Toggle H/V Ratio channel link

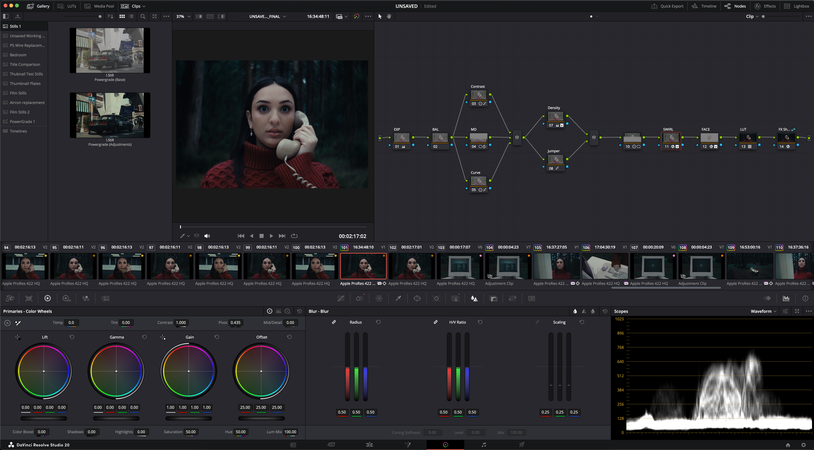tap(435, 322)
